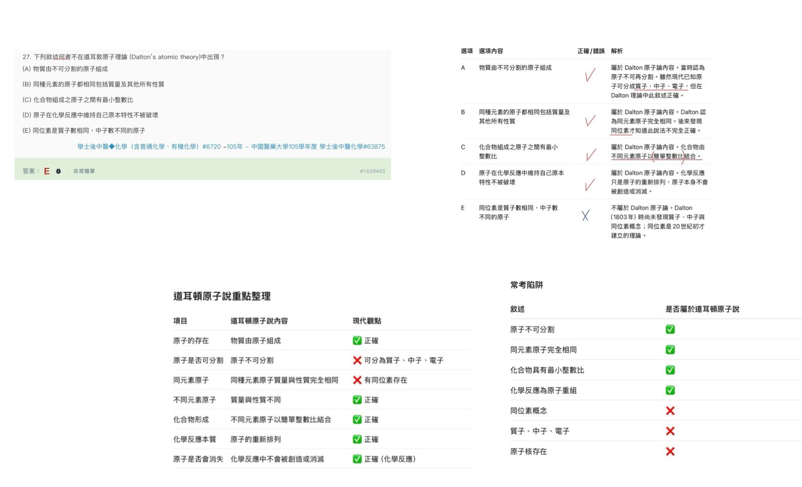The image size is (802, 487).
Task: Click the 道耳頓原子說內容 column header
Action: click(259, 321)
